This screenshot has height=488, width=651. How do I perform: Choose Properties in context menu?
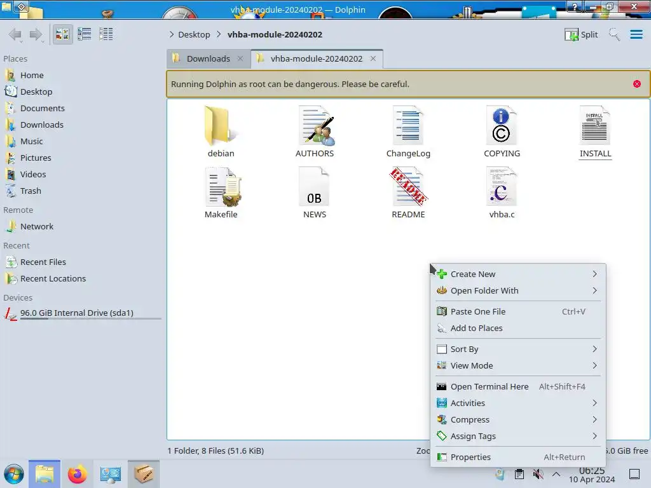coord(517,457)
